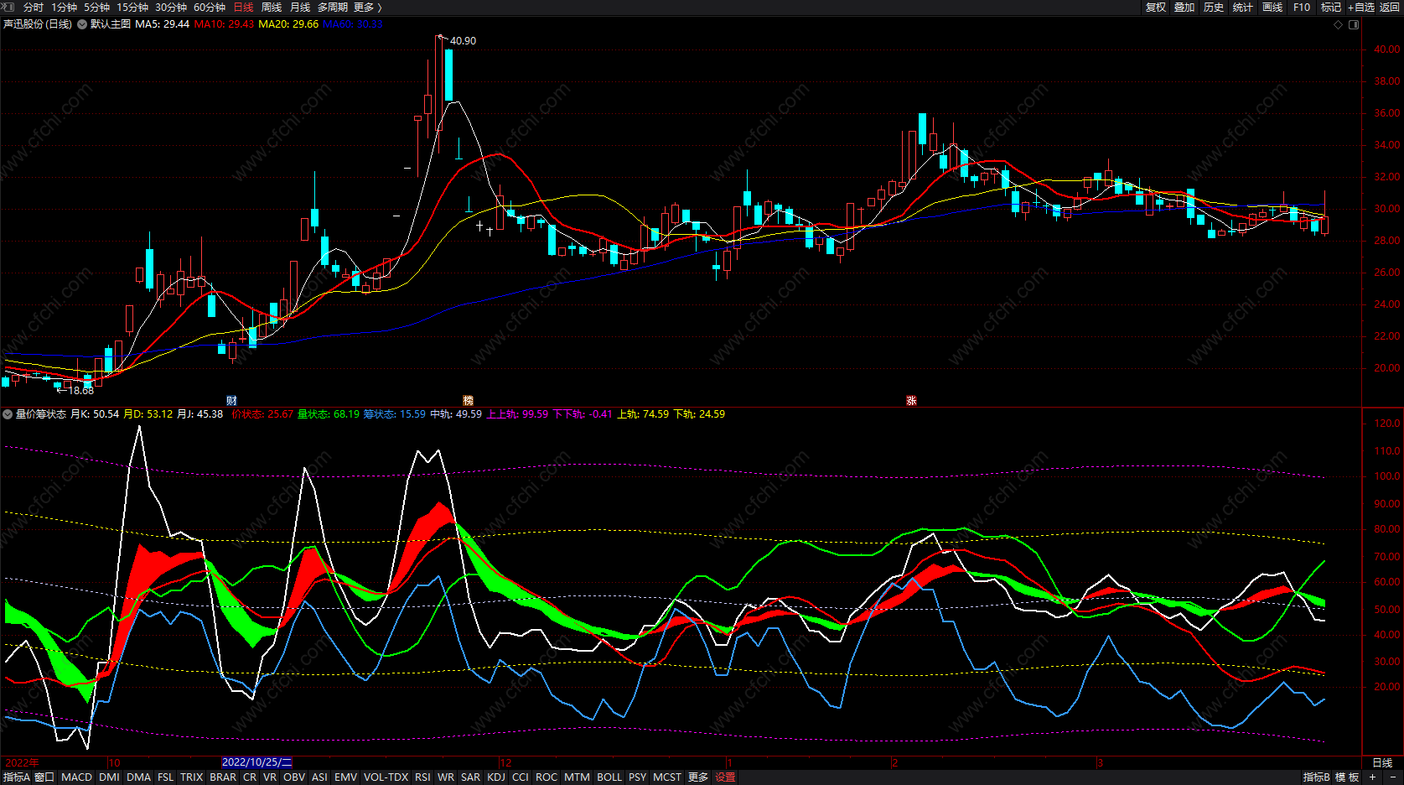Click the diamond icon above the price axis
This screenshot has width=1404, height=785.
coord(1339,24)
